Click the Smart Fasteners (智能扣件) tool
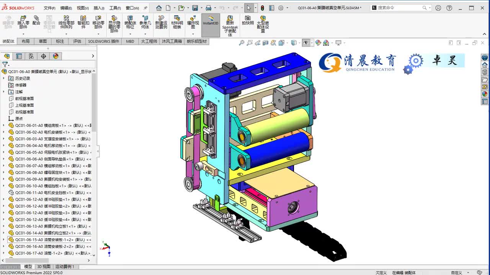Viewport: 490px width, 275px height. click(x=83, y=22)
